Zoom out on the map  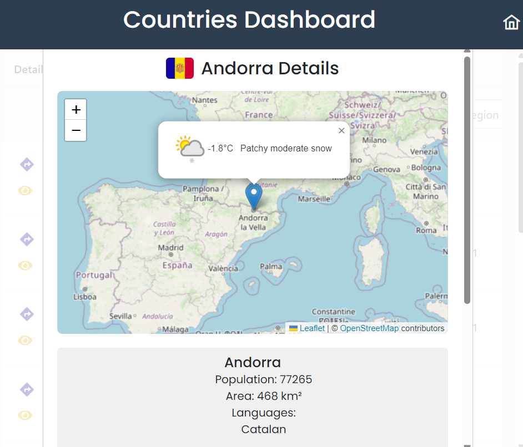[x=76, y=130]
